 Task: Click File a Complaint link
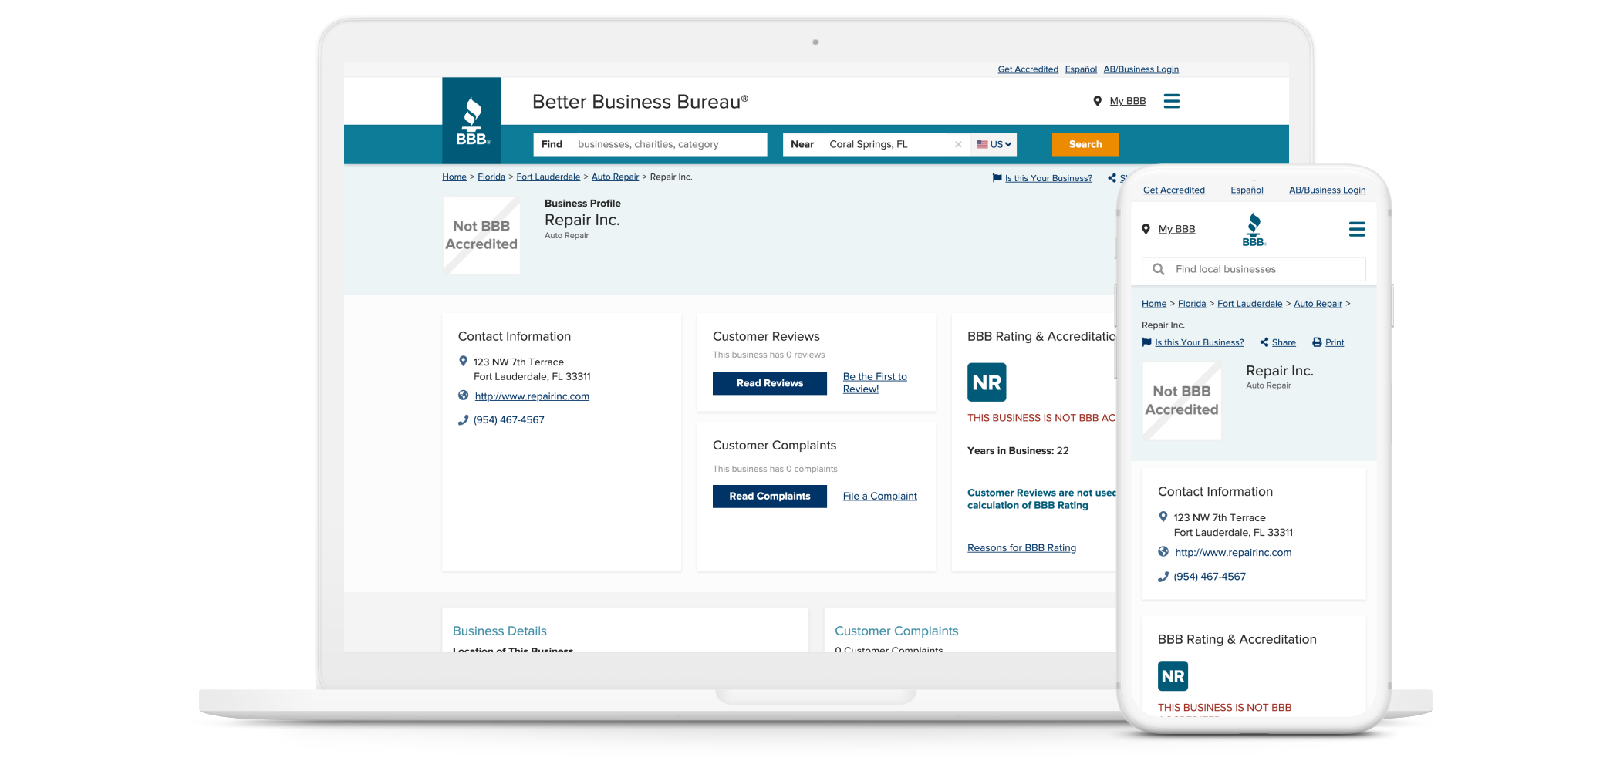[x=879, y=497]
